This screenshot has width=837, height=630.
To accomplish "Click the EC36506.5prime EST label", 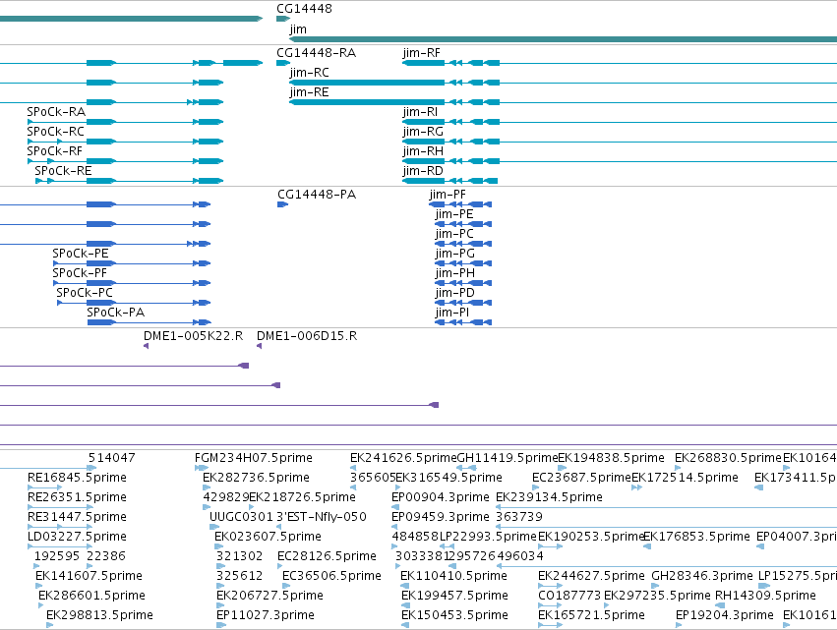I will [x=331, y=577].
